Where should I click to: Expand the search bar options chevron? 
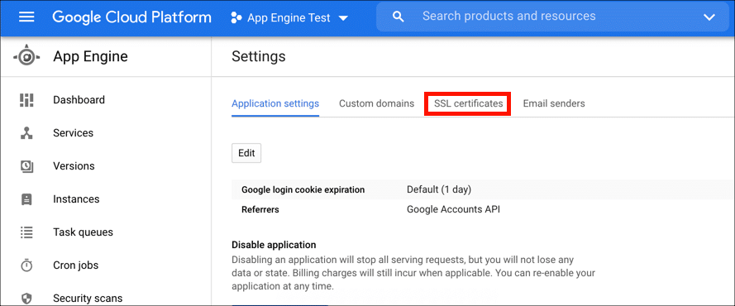(709, 17)
